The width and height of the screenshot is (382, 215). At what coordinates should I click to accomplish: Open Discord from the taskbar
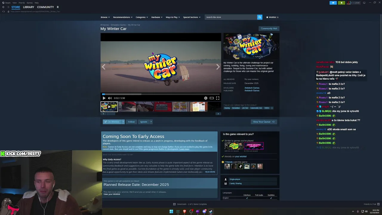(204, 211)
